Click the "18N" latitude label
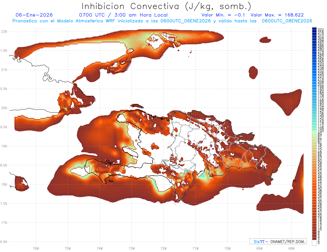The height and width of the screenshot is (252, 327). click(4, 184)
